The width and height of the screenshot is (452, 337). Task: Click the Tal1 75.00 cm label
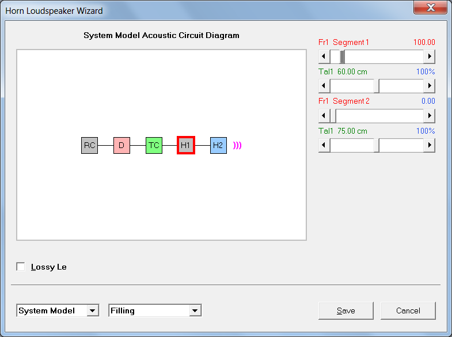[x=343, y=131]
